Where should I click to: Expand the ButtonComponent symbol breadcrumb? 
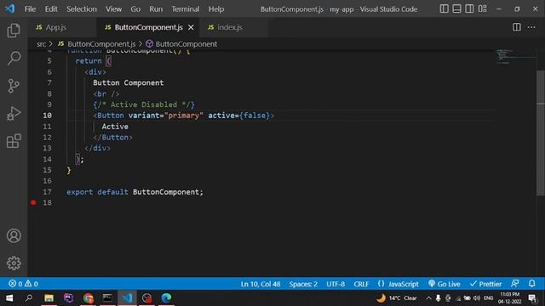tap(181, 44)
